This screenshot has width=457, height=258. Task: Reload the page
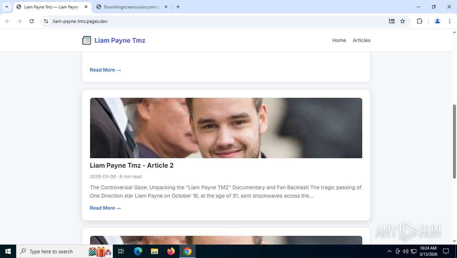click(32, 21)
